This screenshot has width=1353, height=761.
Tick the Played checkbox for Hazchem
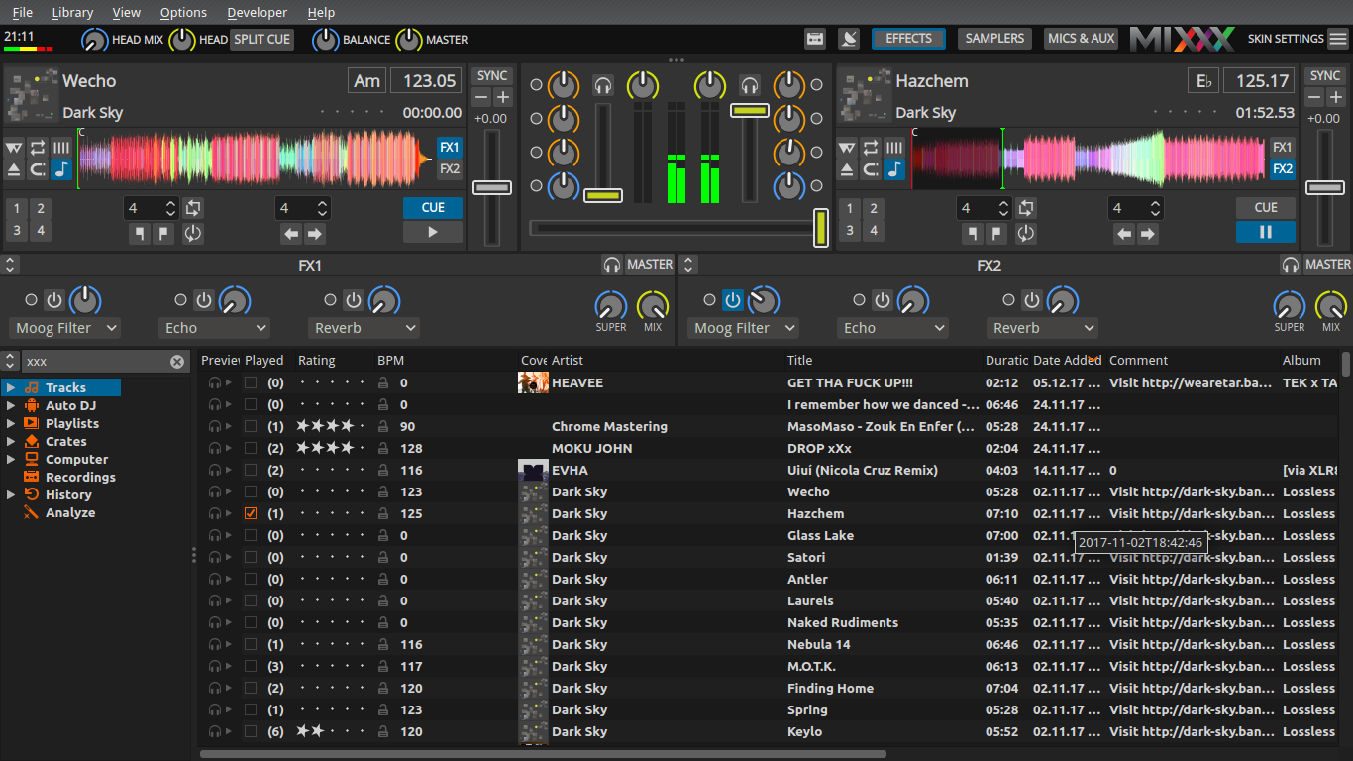[251, 513]
